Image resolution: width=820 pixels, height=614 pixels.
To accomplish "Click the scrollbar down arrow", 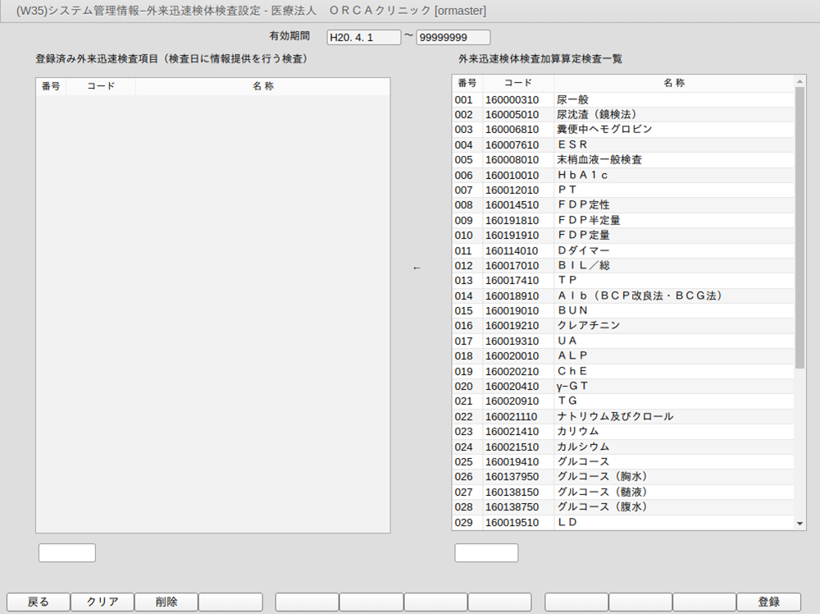I will click(x=799, y=523).
